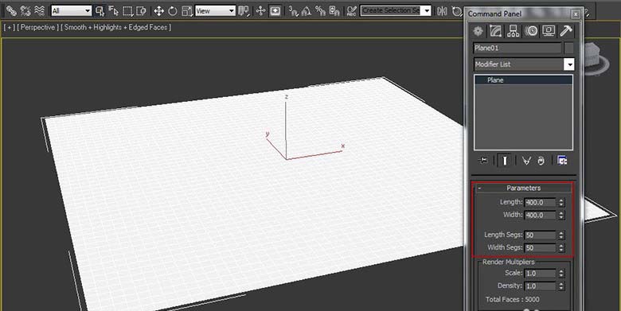Select the Plane entry in modifier stack
Screen dimensions: 621x311
523,80
